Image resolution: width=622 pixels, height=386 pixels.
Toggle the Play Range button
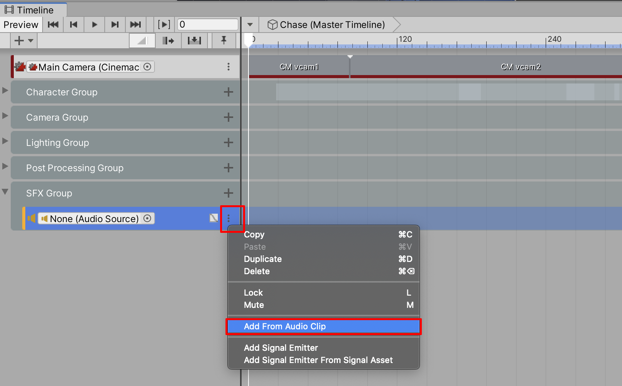click(164, 25)
